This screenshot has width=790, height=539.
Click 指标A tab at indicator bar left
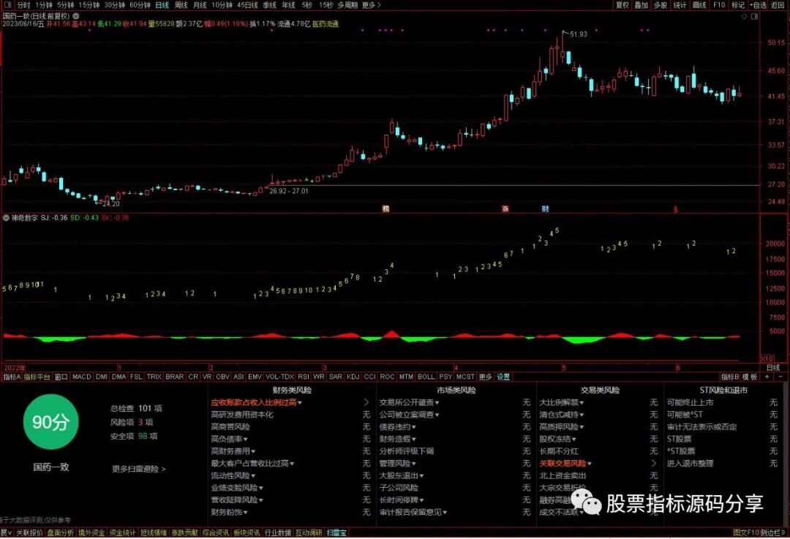(12, 377)
